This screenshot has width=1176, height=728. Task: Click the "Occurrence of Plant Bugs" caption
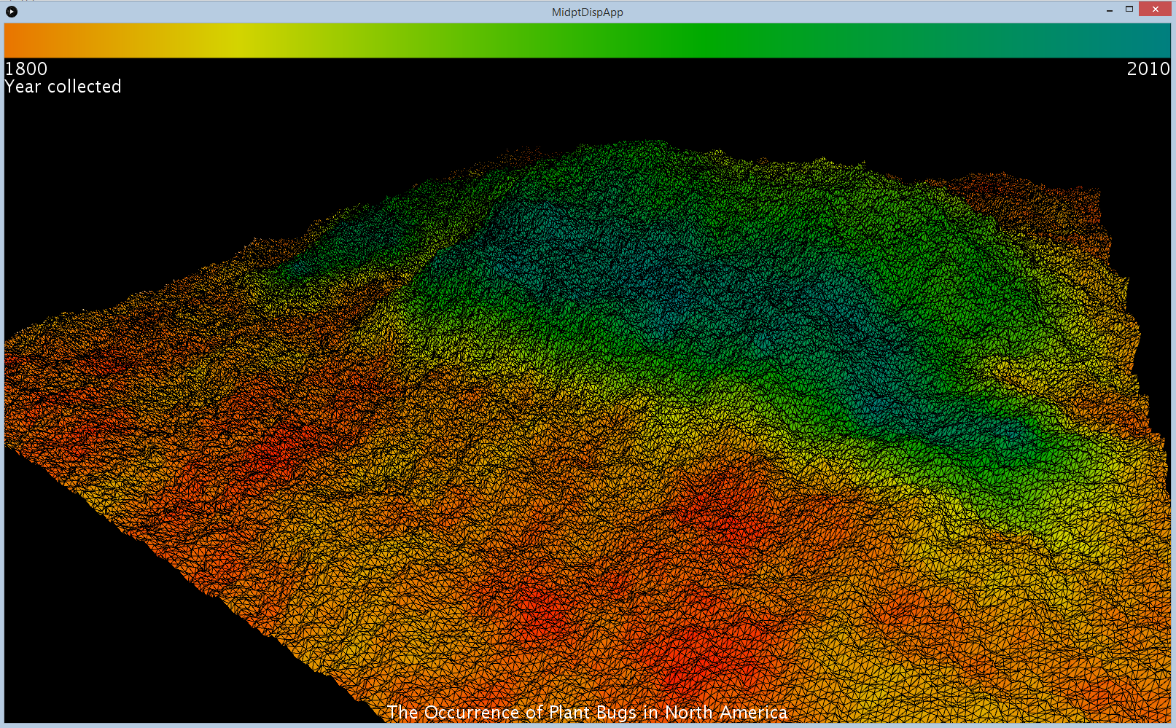(529, 712)
